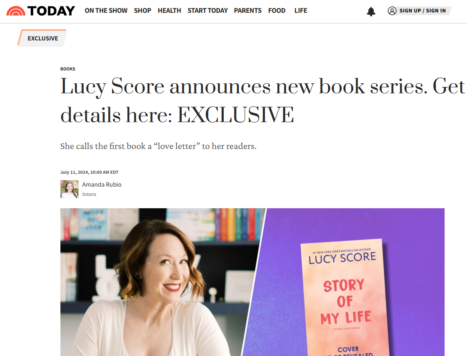
Task: Go to the Health section
Action: (169, 11)
